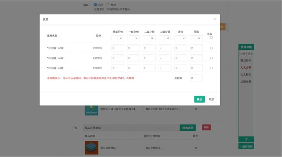Image resolution: width=282 pixels, height=157 pixels.
Task: Expand the 限购 batch-fill dropdown arrow
Action: point(199,38)
